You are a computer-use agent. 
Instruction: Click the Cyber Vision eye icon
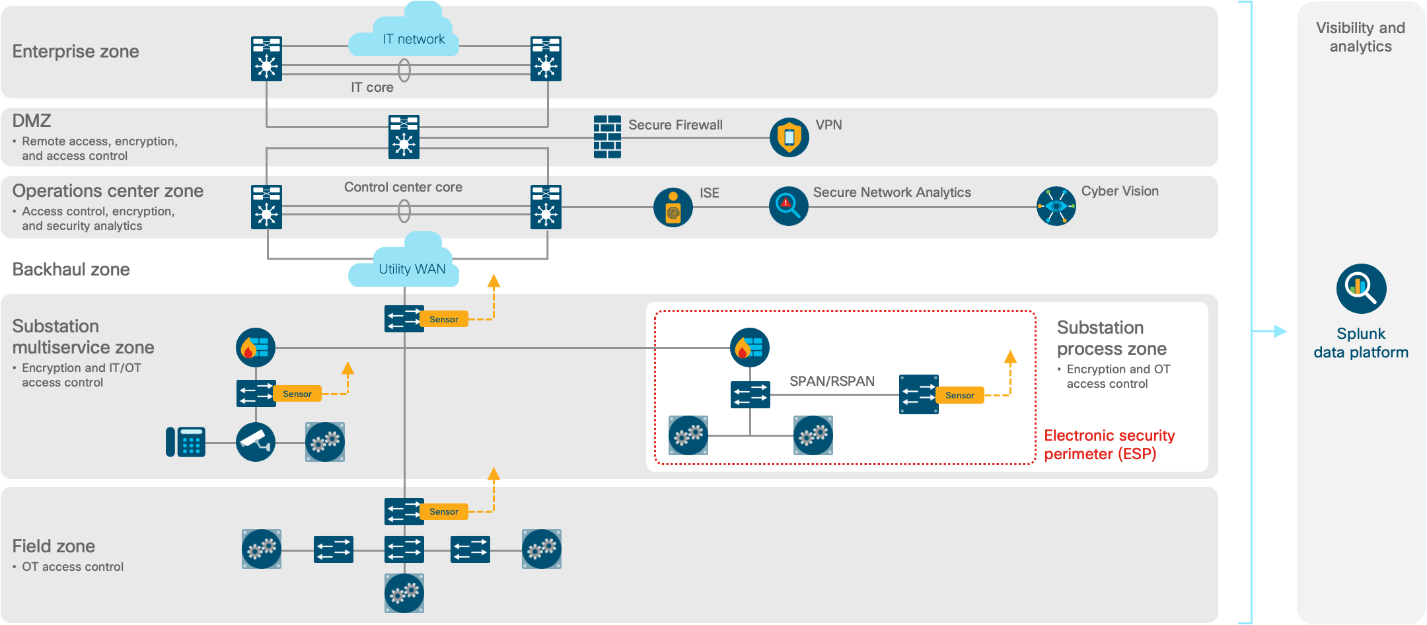click(x=1056, y=206)
